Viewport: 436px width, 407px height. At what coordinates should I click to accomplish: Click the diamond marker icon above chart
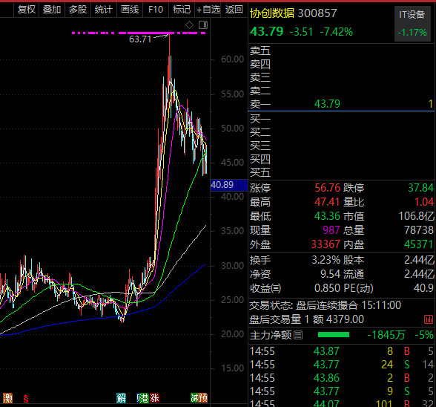pos(189,25)
